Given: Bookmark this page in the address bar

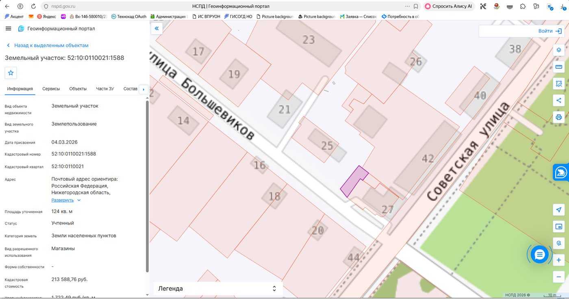Looking at the screenshot, I should 416,7.
